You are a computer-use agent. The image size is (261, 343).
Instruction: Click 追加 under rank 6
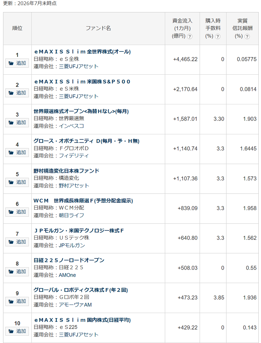click(17, 212)
